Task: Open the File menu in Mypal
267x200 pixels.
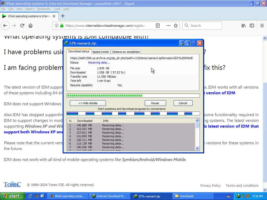Action: [x=3, y=9]
